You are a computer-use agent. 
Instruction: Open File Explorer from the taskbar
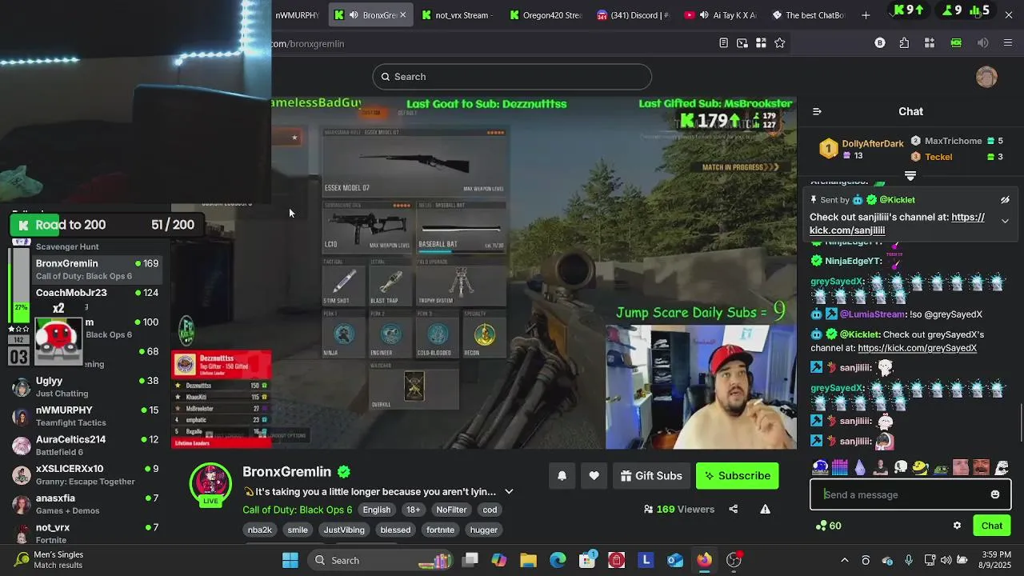(528, 560)
